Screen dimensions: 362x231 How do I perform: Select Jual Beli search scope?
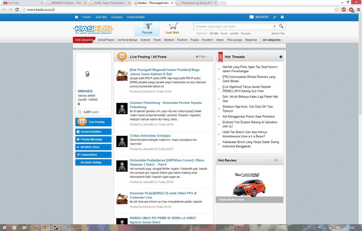click(x=234, y=34)
